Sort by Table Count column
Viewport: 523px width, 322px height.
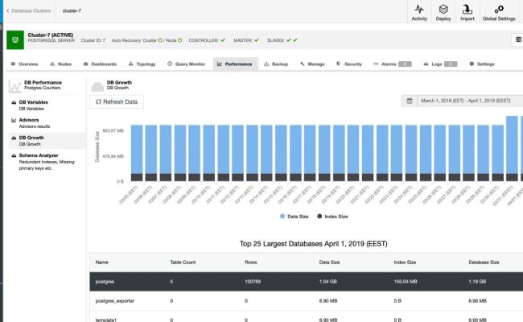183,262
